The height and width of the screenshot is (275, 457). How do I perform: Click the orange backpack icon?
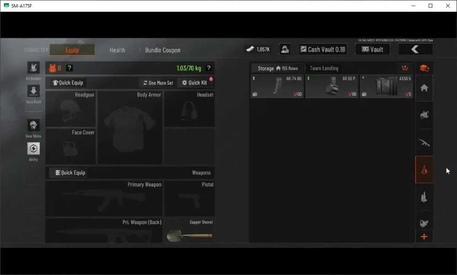pyautogui.click(x=53, y=68)
